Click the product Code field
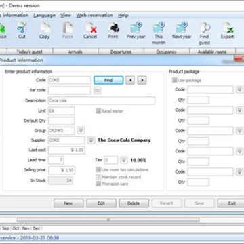Viewport: 244px width, 244px height. pos(69,80)
